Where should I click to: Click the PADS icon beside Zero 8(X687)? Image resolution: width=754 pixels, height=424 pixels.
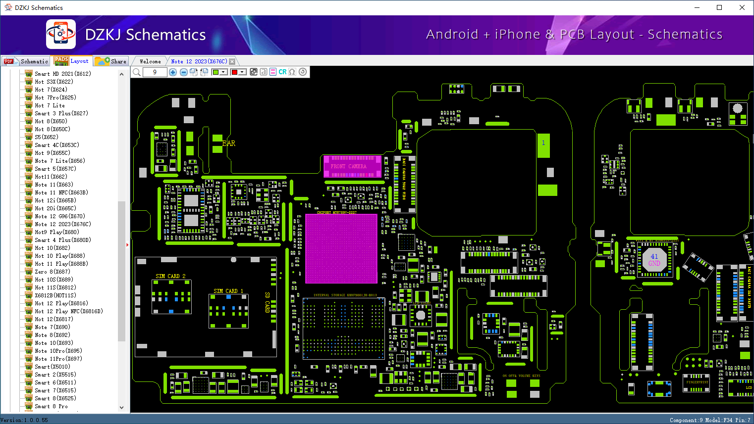click(x=29, y=272)
